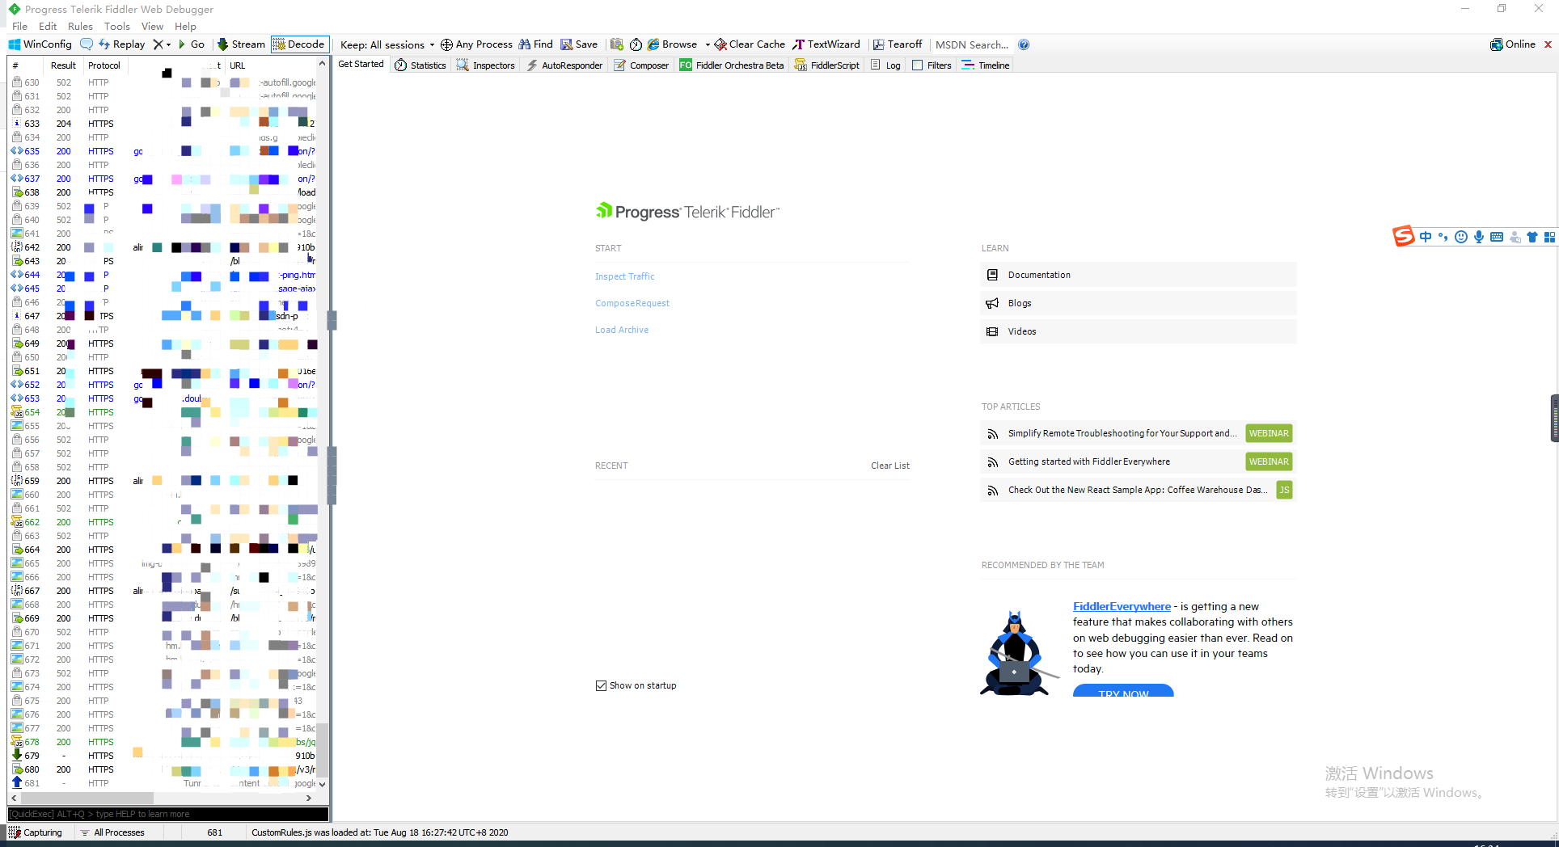Click the Go button
The height and width of the screenshot is (847, 1559).
pos(191,44)
